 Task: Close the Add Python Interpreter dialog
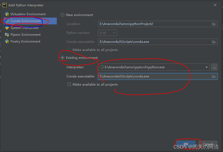[215, 5]
